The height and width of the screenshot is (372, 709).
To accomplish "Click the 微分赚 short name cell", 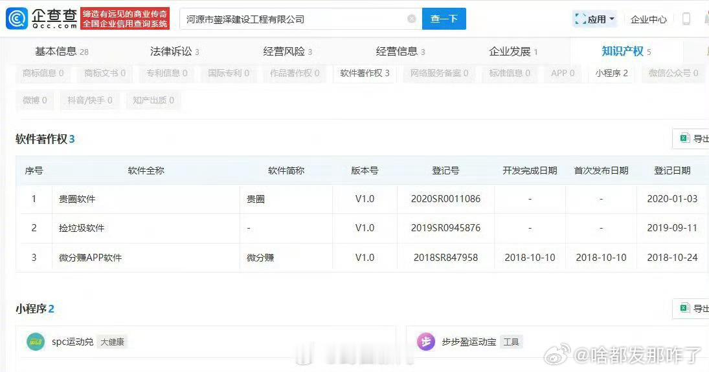I will click(260, 258).
